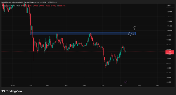Click the 70.00 price axis label
The image size is (176, 95).
169,59
